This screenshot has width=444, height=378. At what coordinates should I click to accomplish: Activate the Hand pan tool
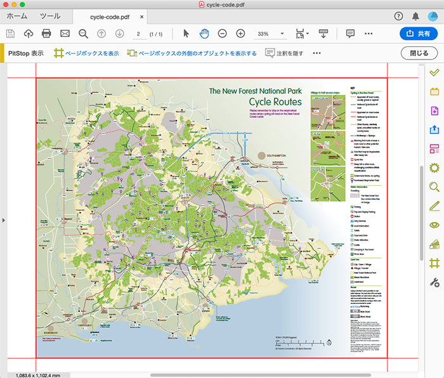(204, 34)
